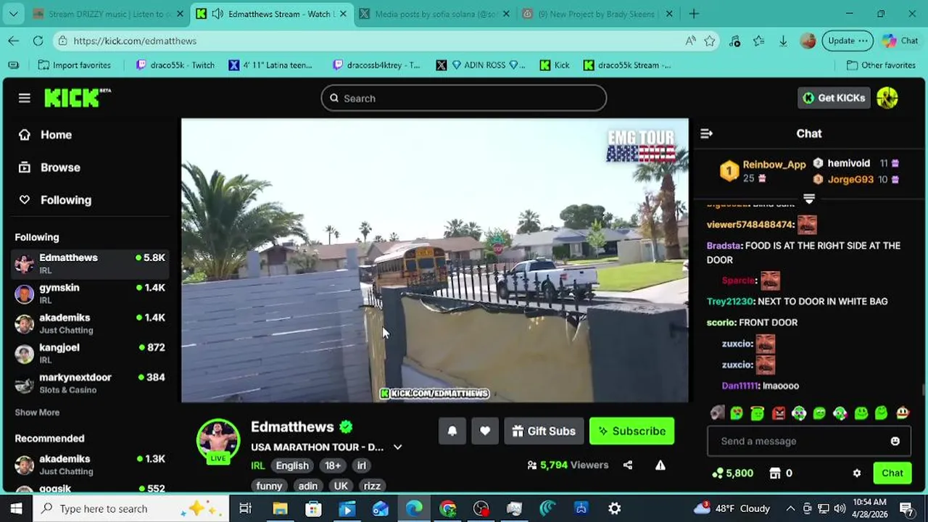Insert the grey gorilla emote in the quick row
The image size is (928, 522).
[x=716, y=413]
